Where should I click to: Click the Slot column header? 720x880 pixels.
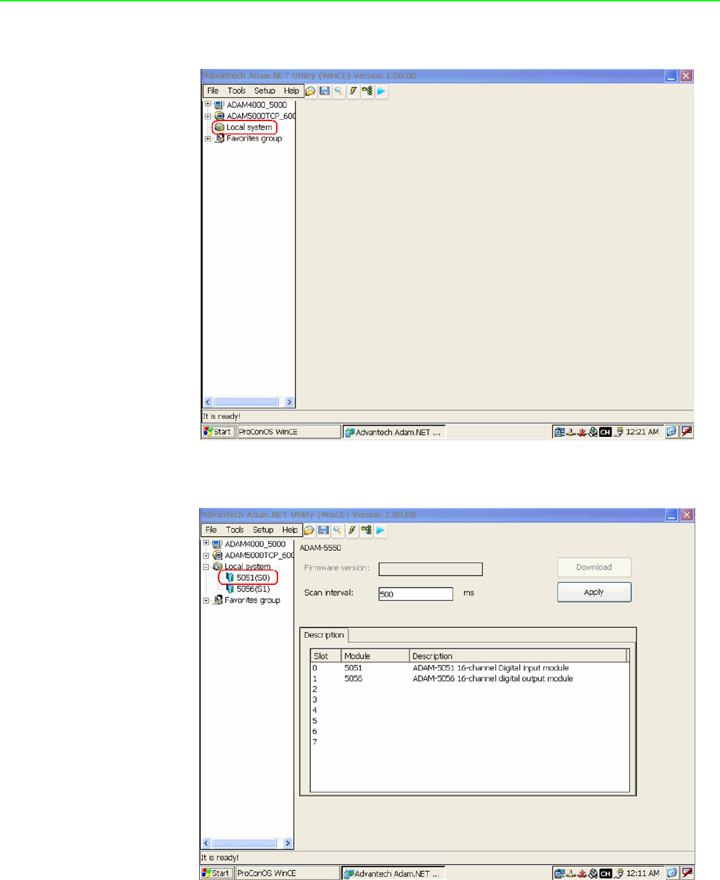click(x=326, y=656)
